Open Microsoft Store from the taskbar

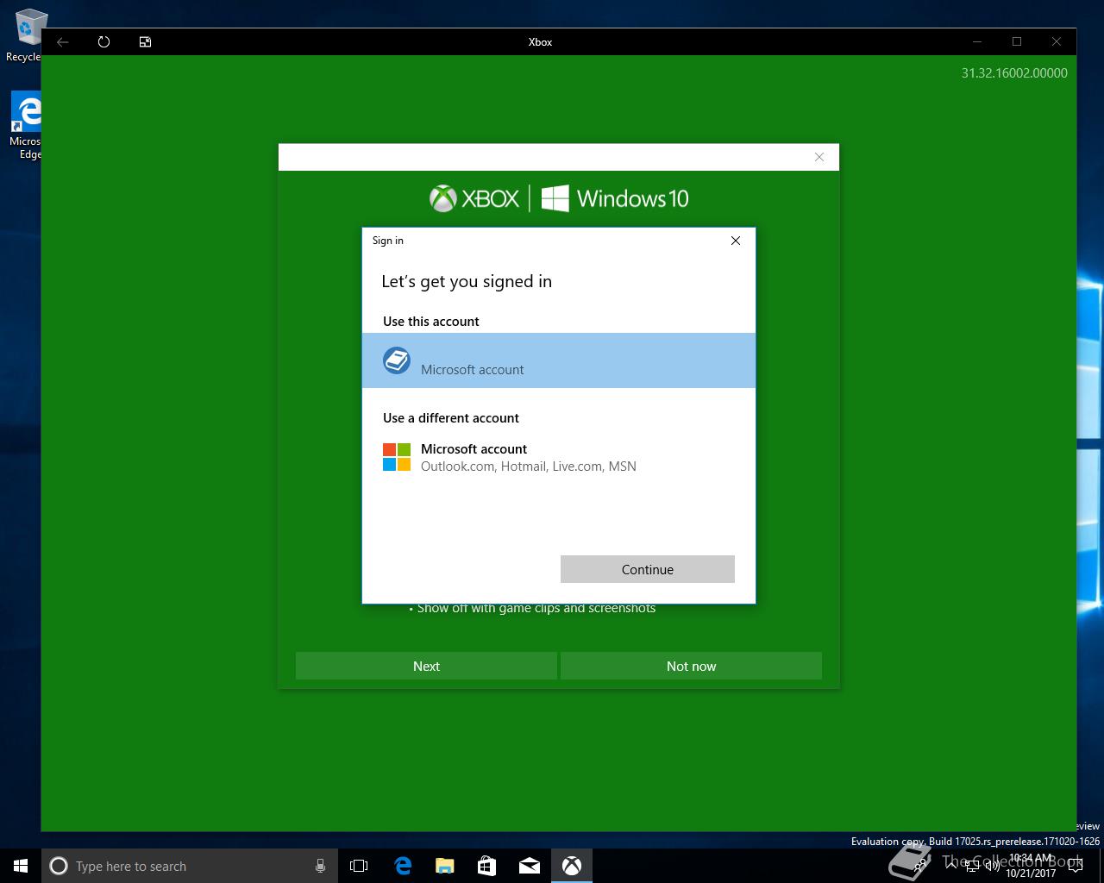[486, 866]
